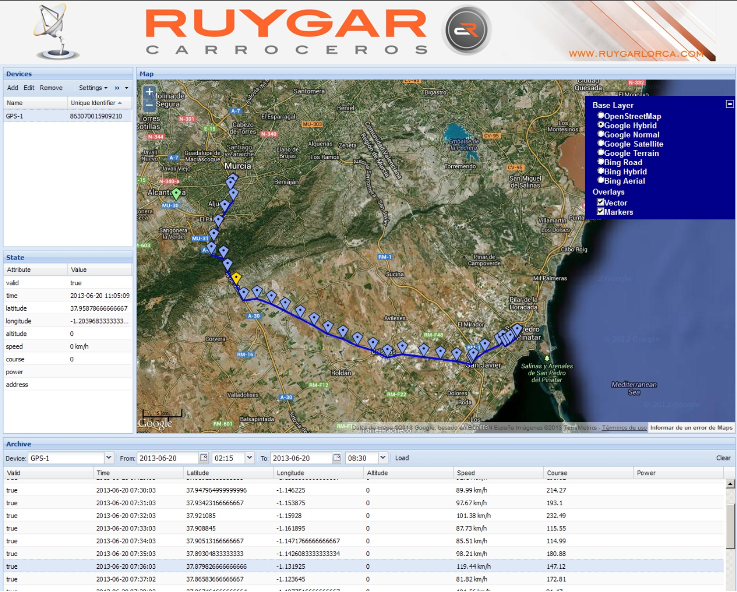Minimize the Base Layer switcher panel
737x592 pixels.
click(x=730, y=104)
